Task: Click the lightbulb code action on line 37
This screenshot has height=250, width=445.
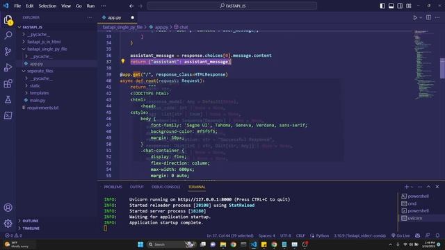Action: [x=123, y=61]
